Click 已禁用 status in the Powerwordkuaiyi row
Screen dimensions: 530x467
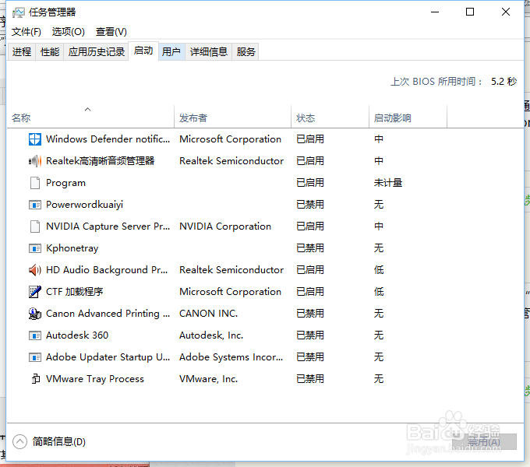click(x=310, y=205)
